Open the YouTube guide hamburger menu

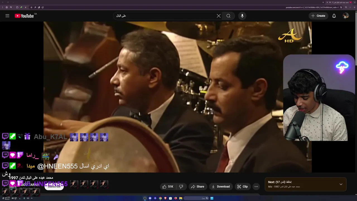point(7,16)
